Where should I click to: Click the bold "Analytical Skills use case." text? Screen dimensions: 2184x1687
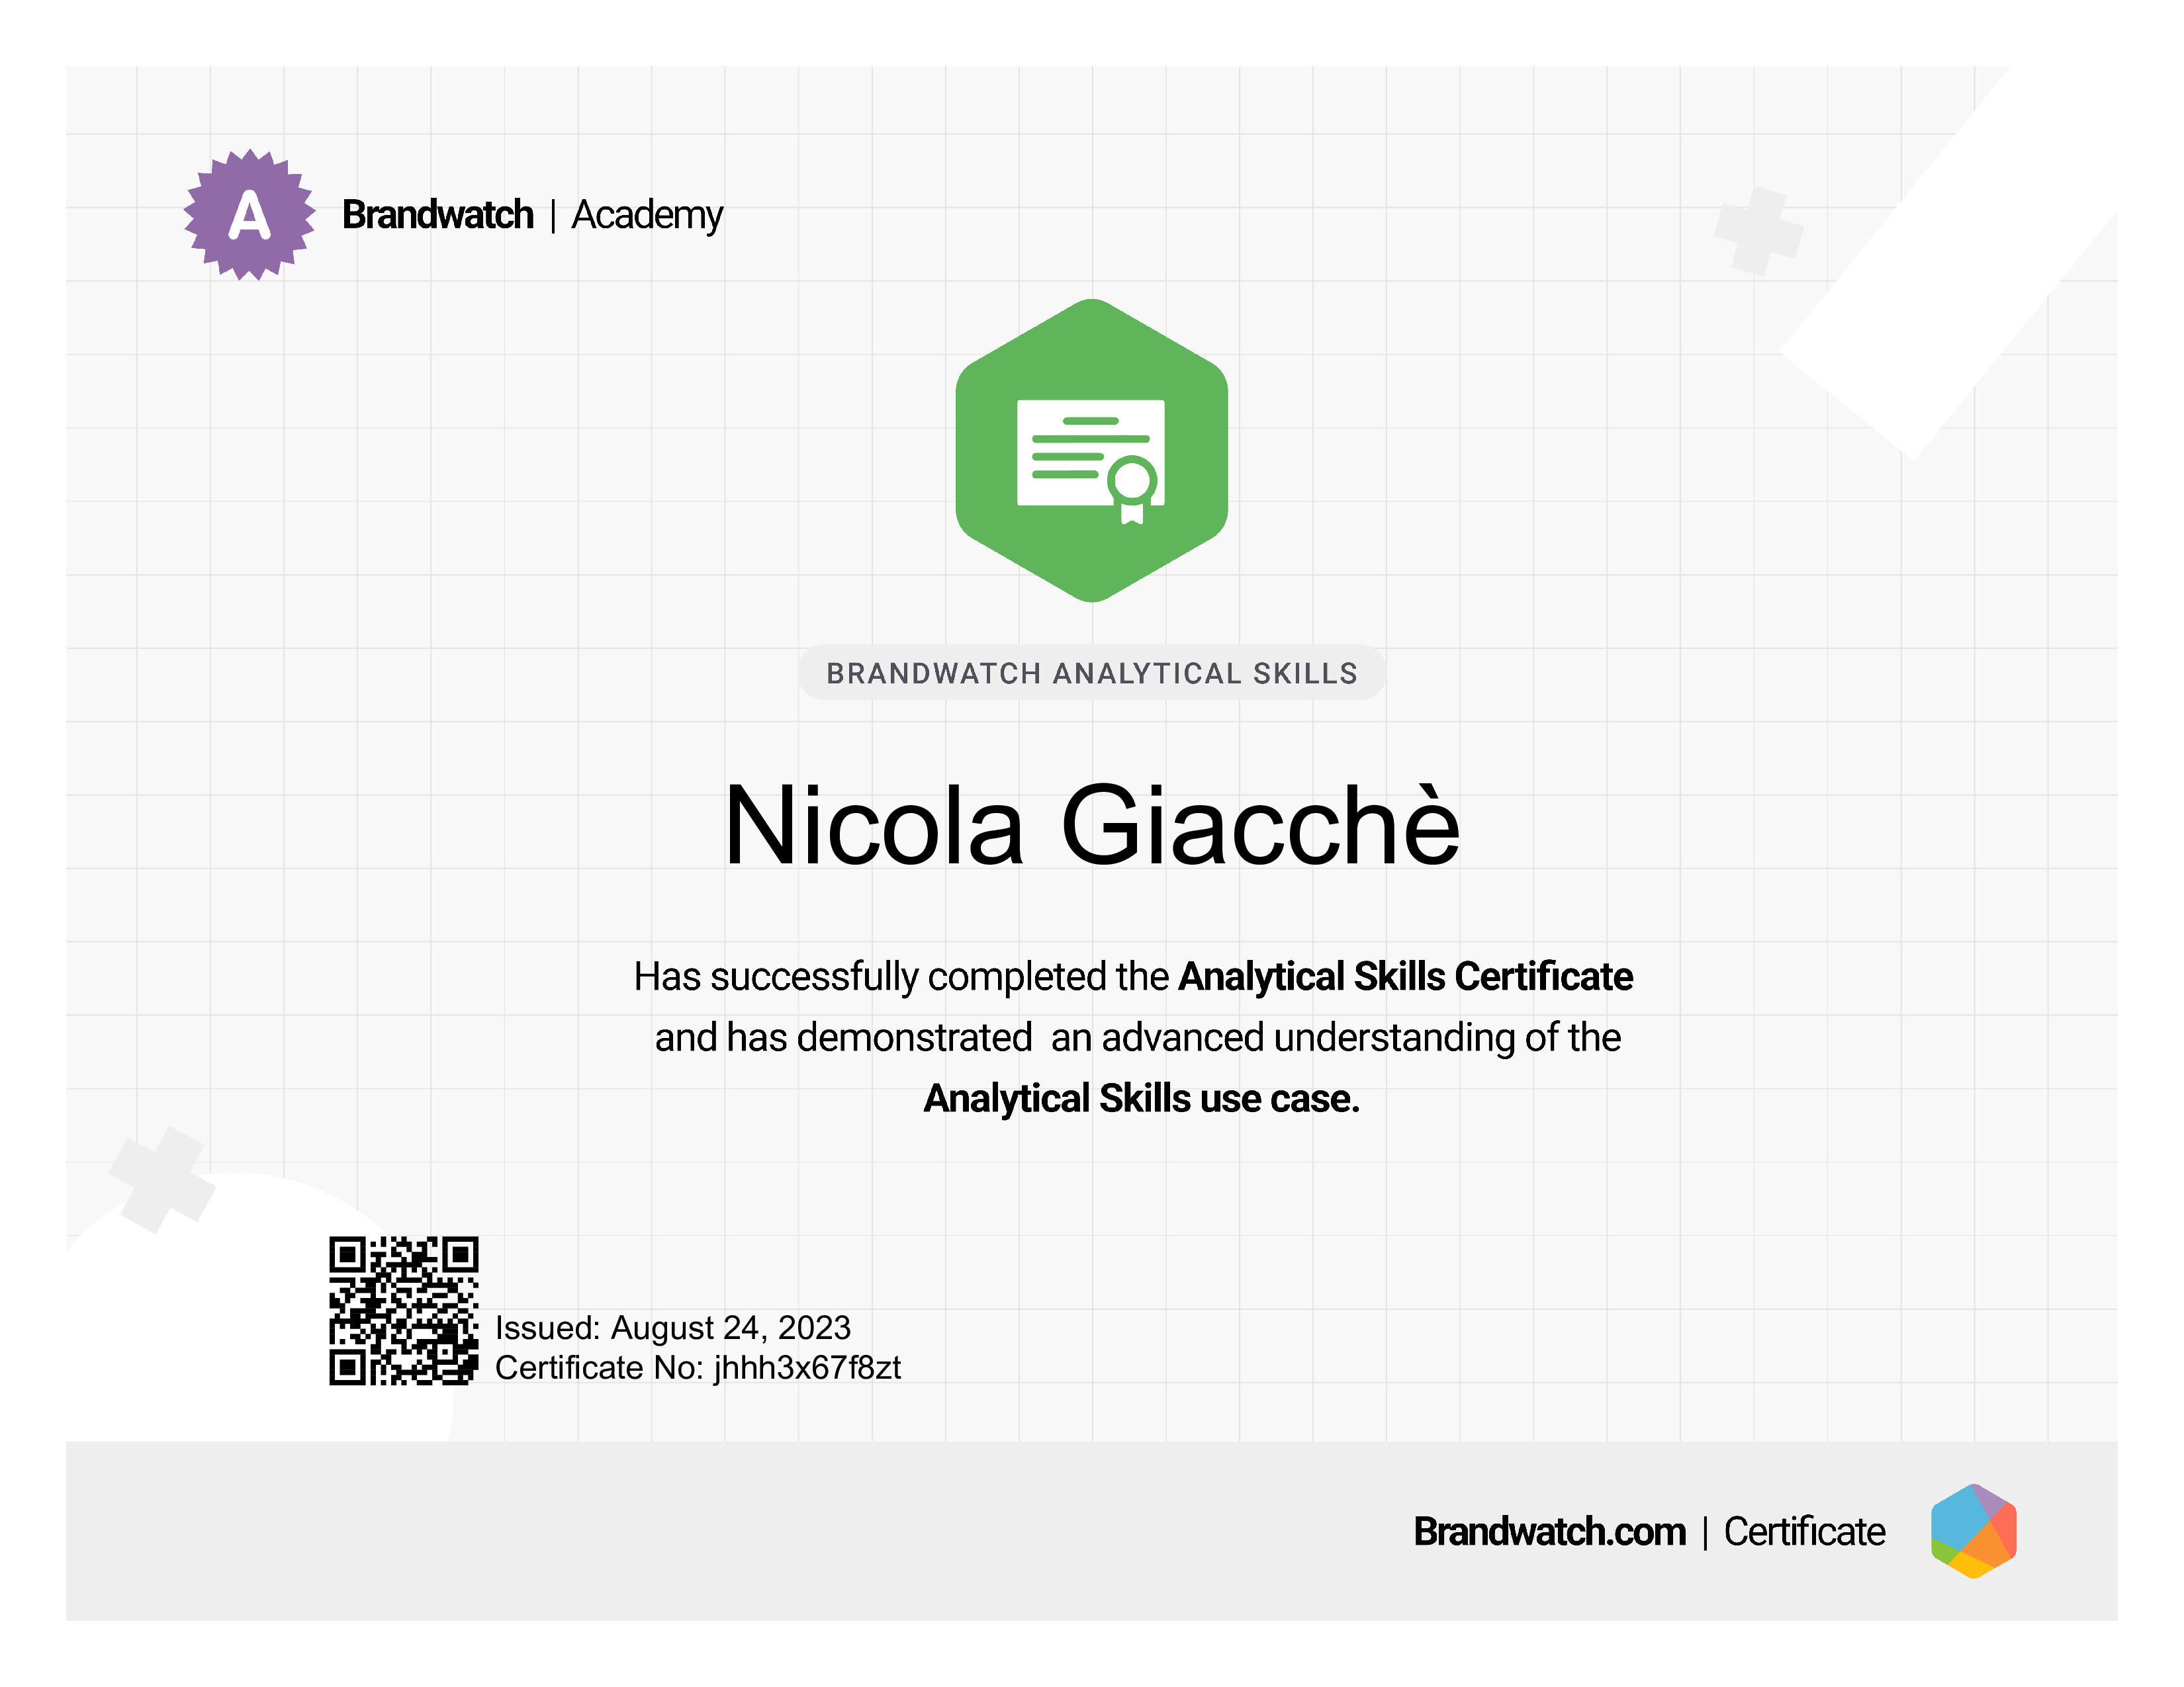tap(1141, 1098)
